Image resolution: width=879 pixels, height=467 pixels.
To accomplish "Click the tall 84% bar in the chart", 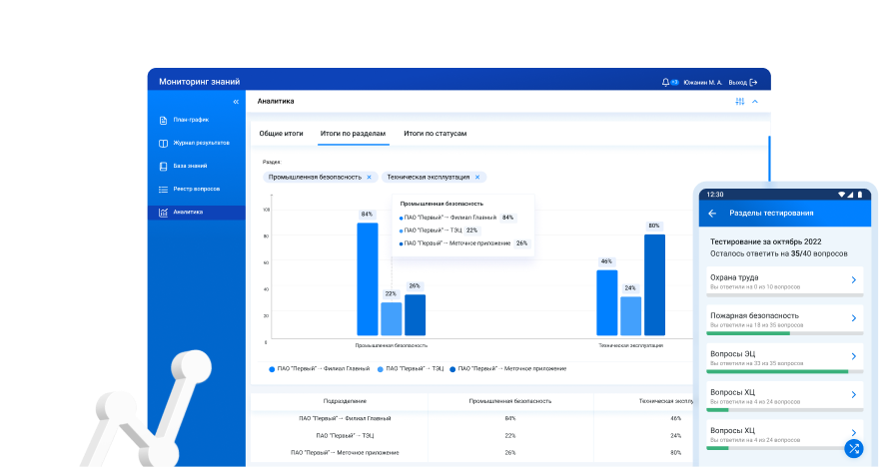I will (x=368, y=279).
